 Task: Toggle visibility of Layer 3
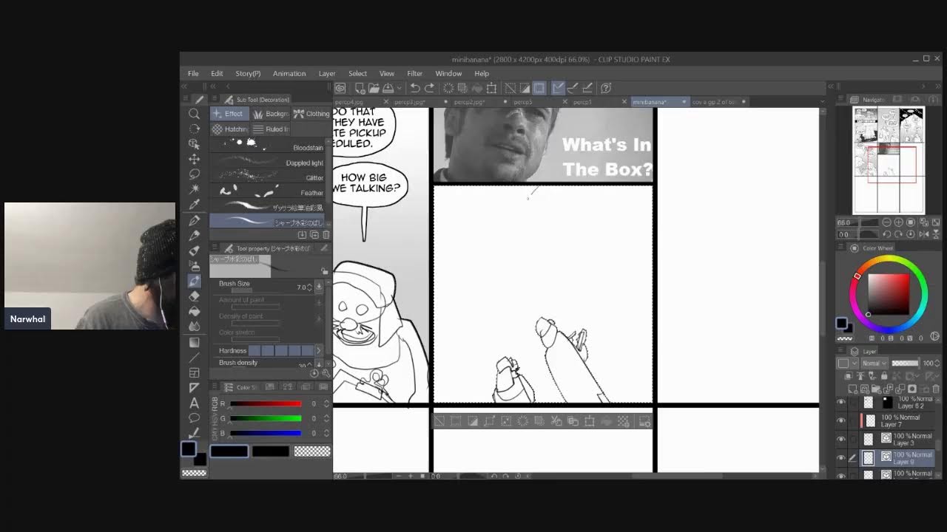click(840, 440)
